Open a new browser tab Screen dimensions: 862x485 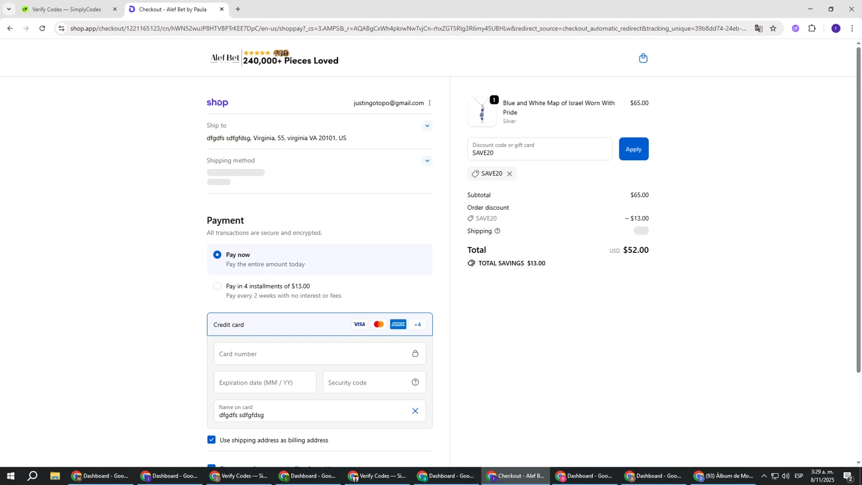[x=238, y=9]
